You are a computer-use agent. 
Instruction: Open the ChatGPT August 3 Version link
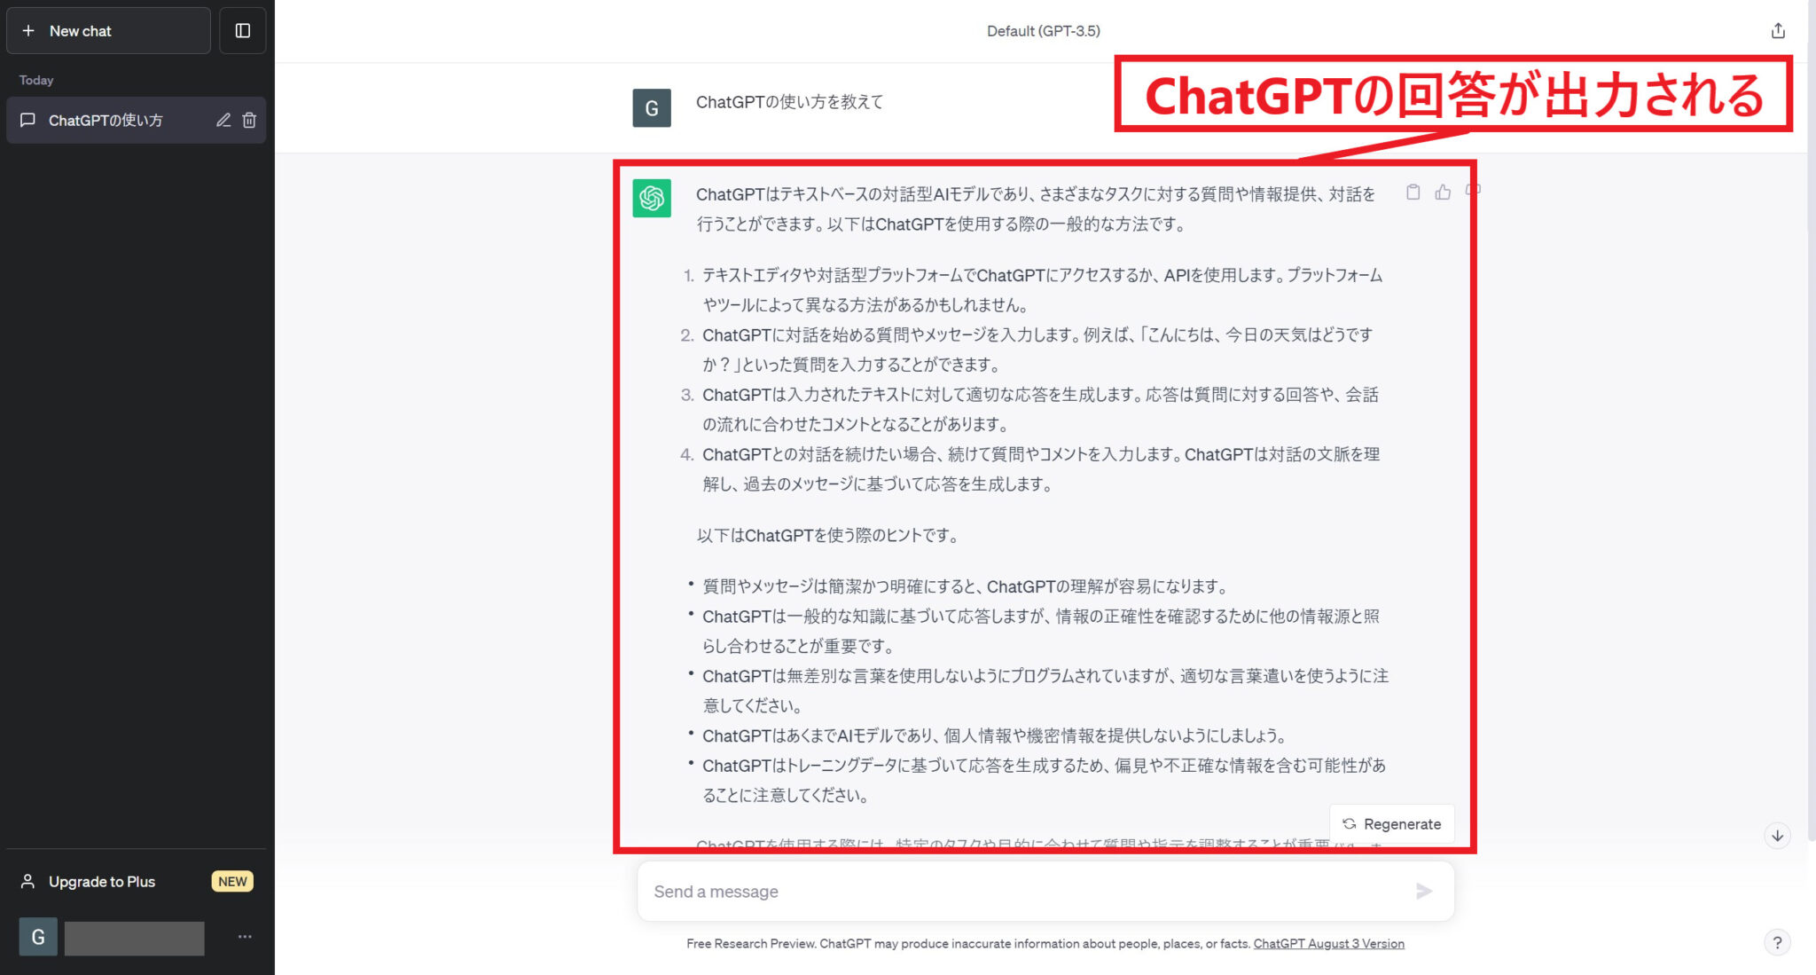(1328, 943)
